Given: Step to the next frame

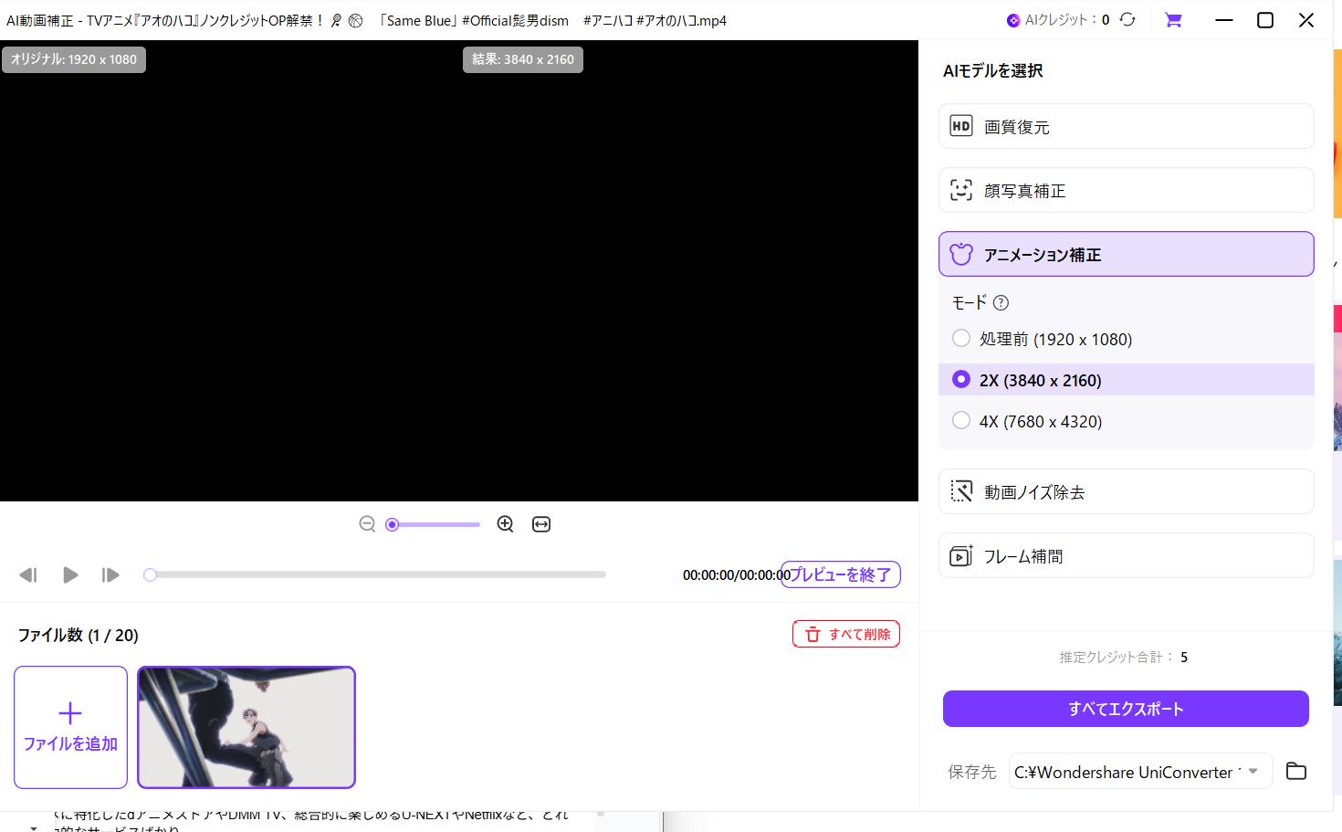Looking at the screenshot, I should (110, 574).
